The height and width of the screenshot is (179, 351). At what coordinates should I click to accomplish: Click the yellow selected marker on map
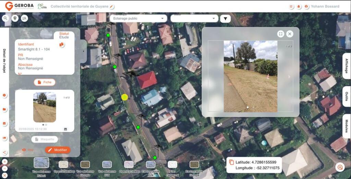[x=124, y=97]
